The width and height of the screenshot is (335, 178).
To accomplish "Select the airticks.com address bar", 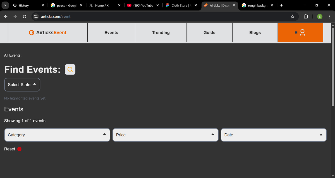I will [x=56, y=16].
